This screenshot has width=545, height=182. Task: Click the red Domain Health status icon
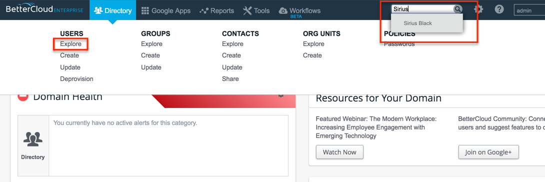pyautogui.click(x=22, y=96)
